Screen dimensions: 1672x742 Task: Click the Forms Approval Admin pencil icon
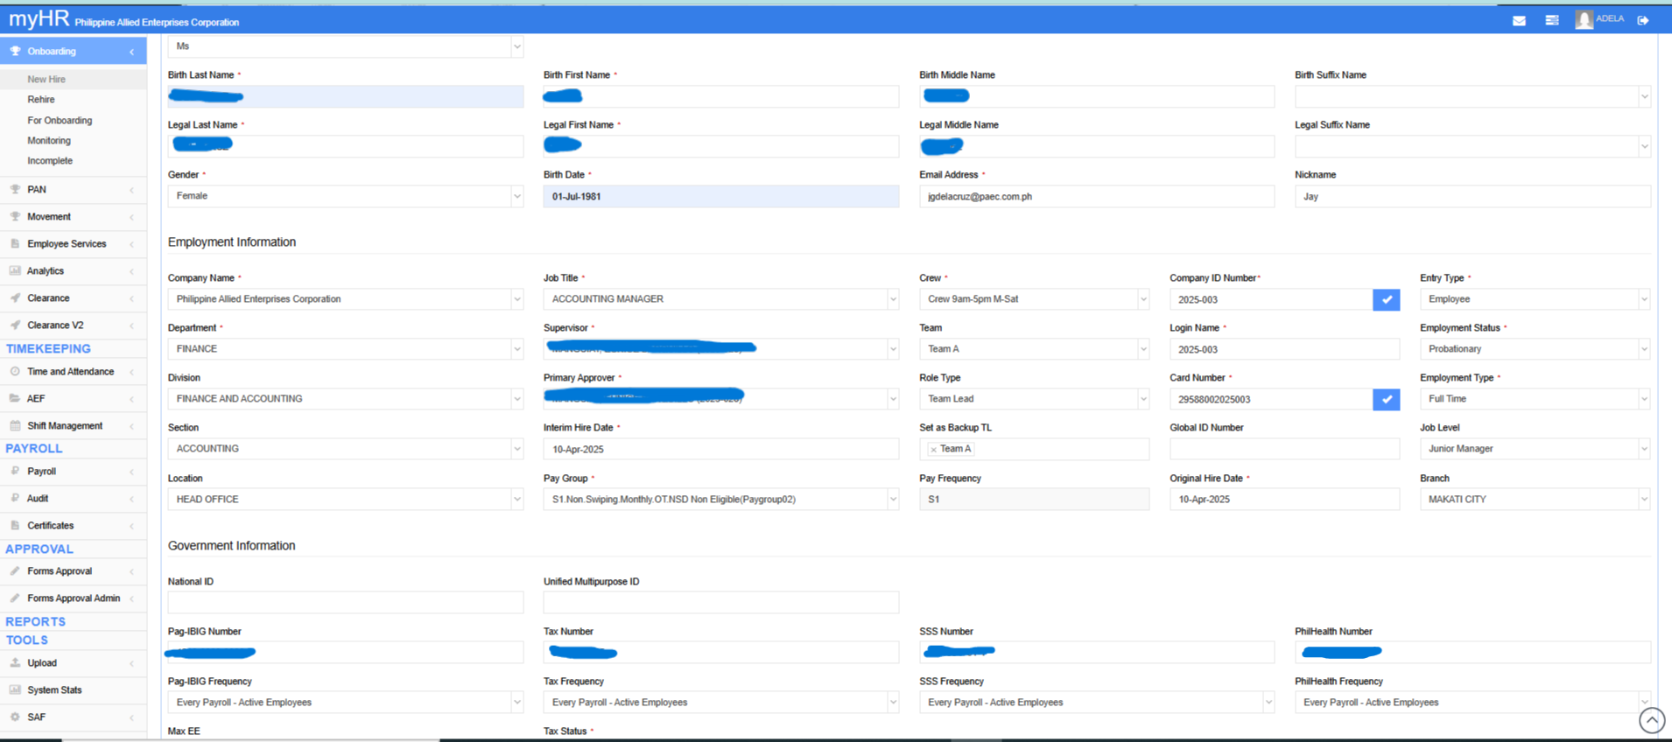(x=15, y=598)
